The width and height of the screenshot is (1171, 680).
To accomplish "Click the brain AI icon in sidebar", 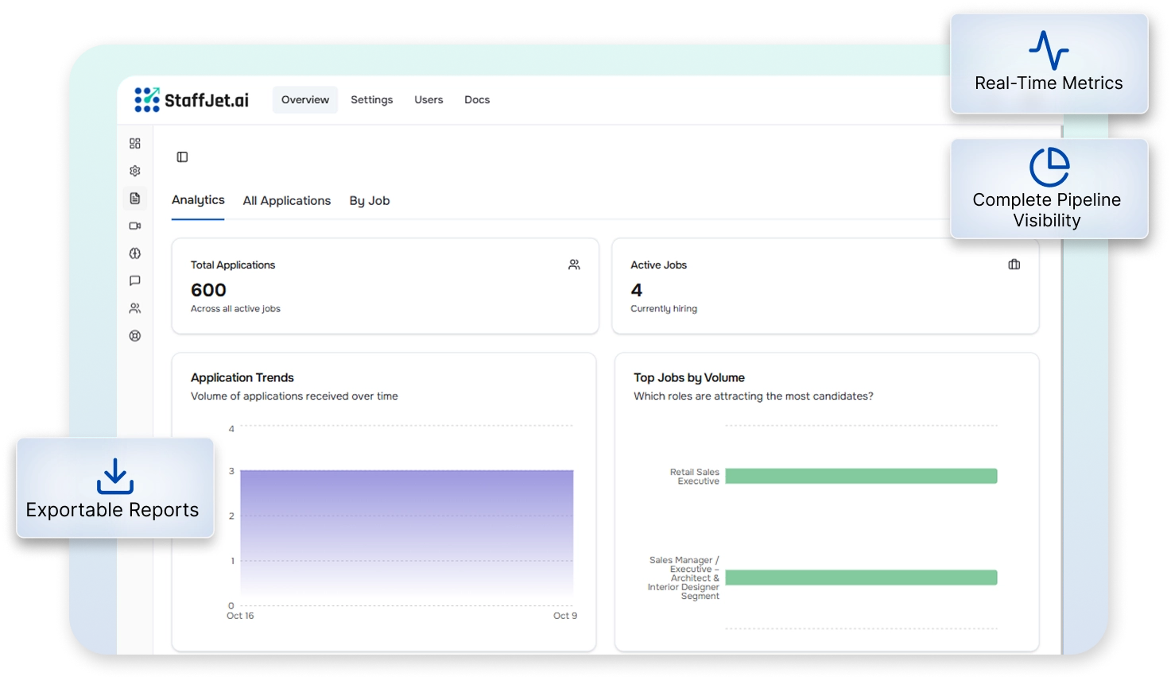I will pyautogui.click(x=135, y=253).
